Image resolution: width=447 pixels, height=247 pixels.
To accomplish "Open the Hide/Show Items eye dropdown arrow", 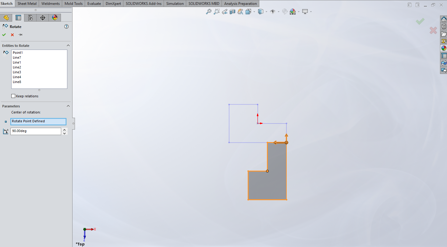I will 278,12.
